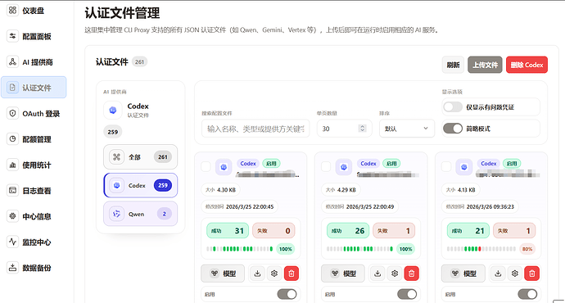Open settings gear on the 4.13 KB card
The height and width of the screenshot is (303, 565).
click(515, 274)
